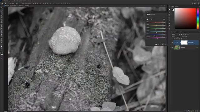
Task: Hide the Background layer
Action: pos(172,48)
